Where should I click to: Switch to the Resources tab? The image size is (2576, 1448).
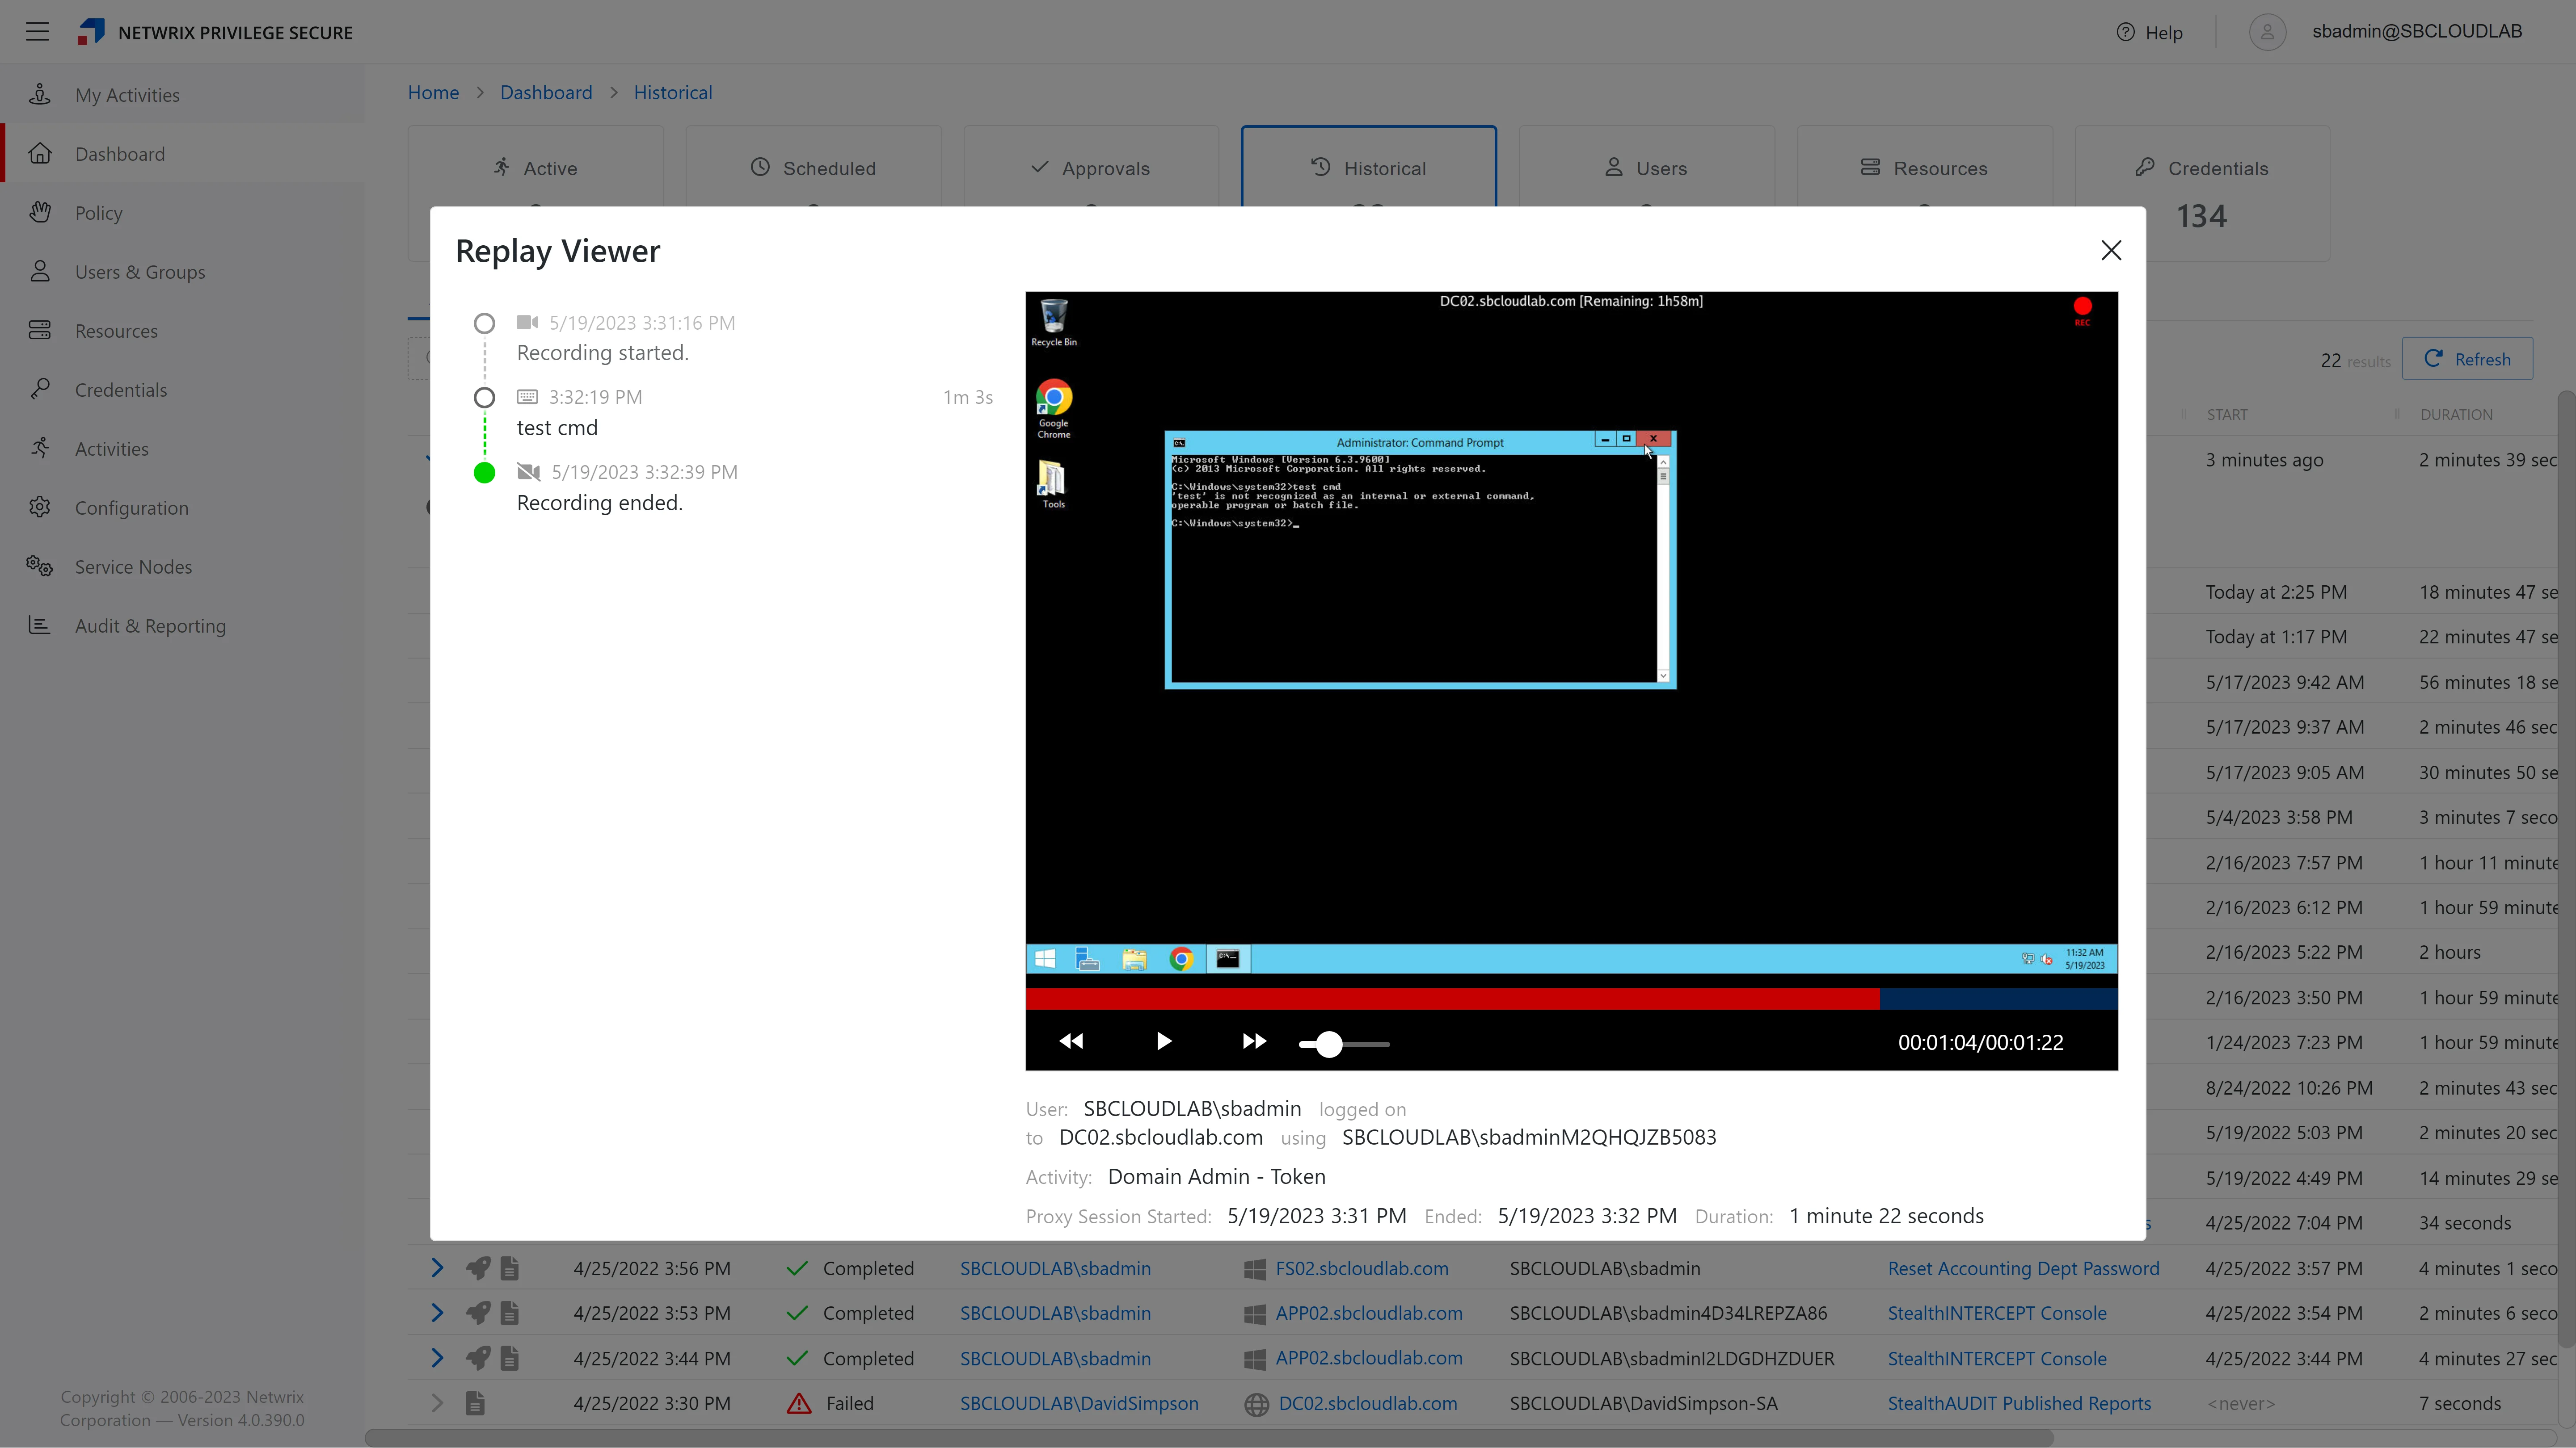(1925, 168)
